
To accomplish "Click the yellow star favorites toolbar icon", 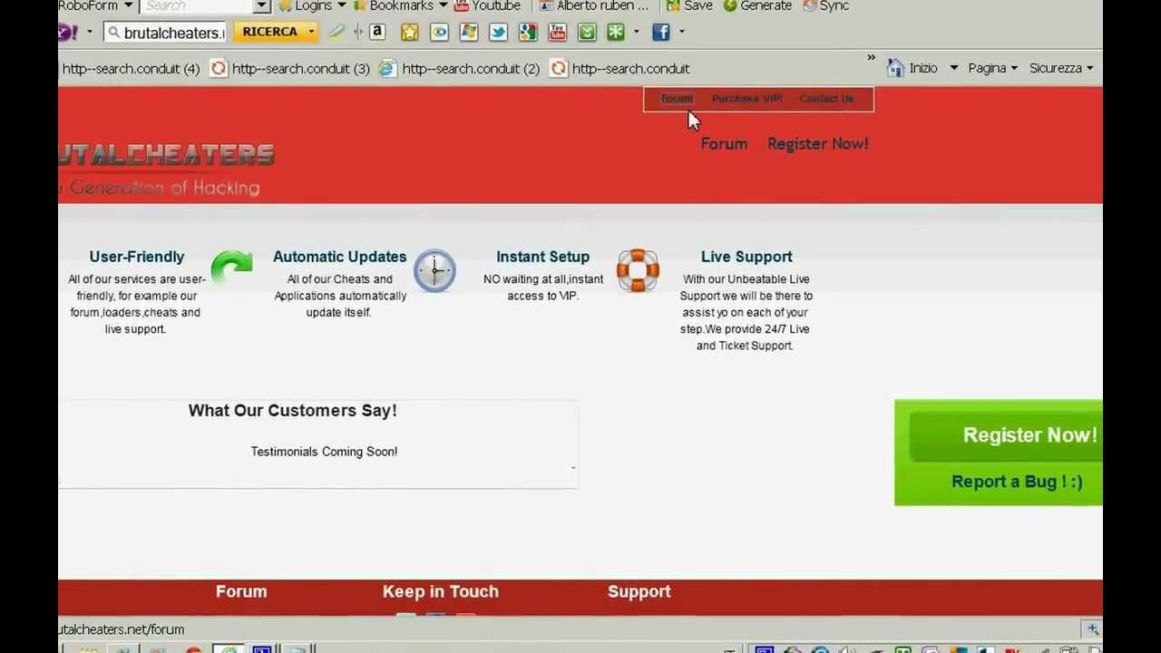I will [x=409, y=32].
